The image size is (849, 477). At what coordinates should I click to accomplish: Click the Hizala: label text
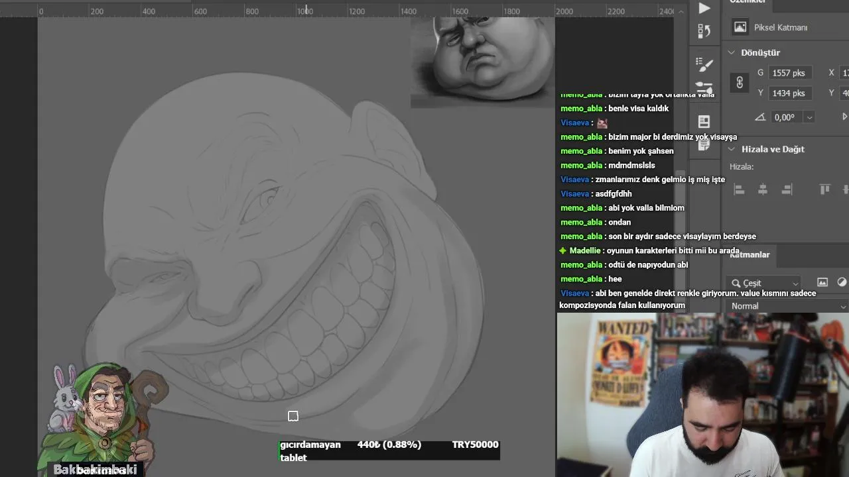click(x=742, y=167)
